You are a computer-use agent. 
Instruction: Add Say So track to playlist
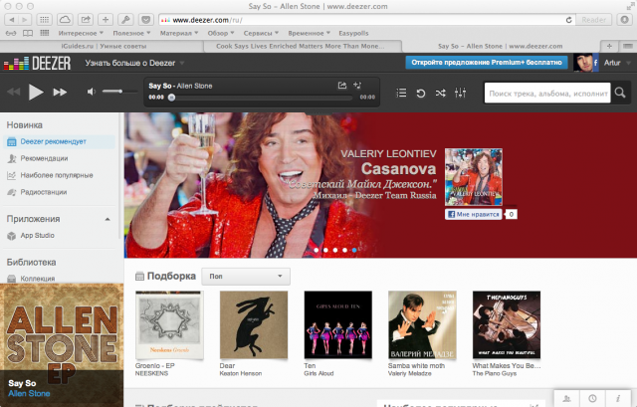(x=357, y=86)
